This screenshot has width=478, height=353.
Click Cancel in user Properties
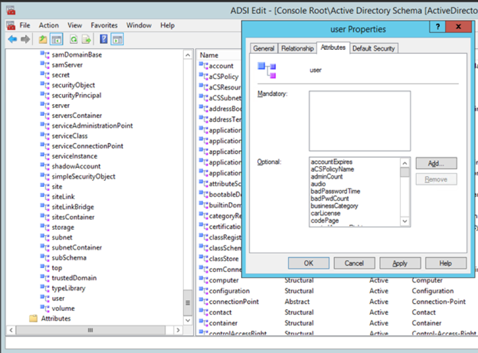tap(354, 263)
